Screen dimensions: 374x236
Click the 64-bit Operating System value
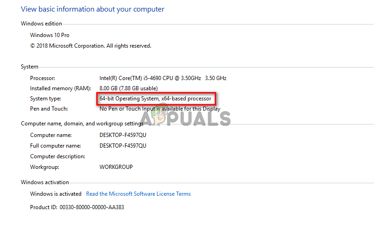(155, 99)
